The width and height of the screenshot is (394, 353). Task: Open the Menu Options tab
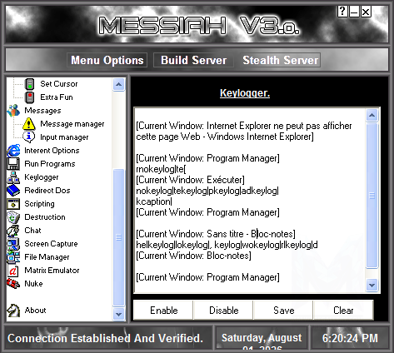[107, 60]
